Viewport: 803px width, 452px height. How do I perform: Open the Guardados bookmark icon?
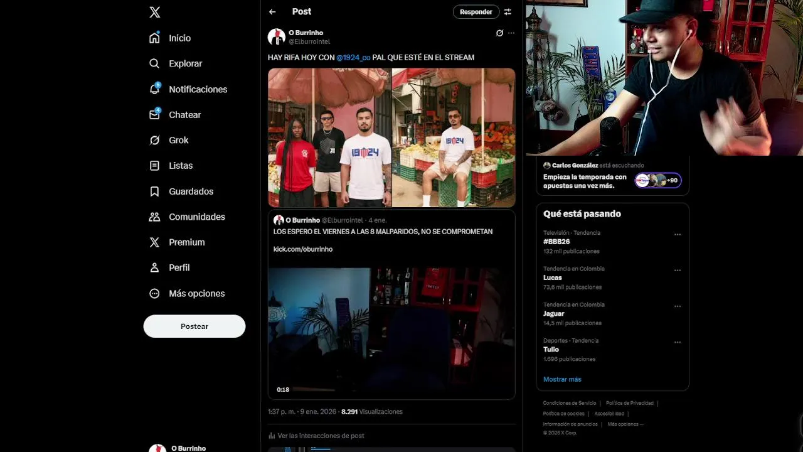click(x=154, y=191)
